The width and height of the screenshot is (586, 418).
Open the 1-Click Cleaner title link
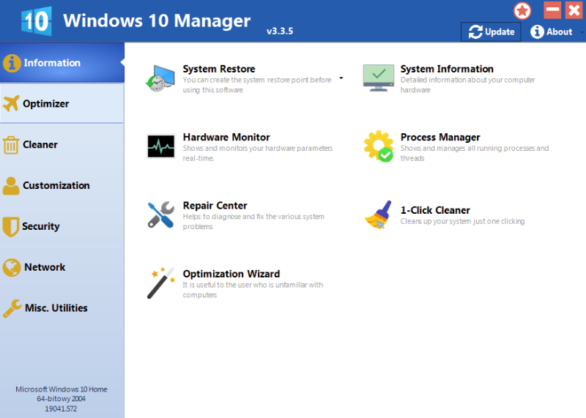(x=435, y=210)
